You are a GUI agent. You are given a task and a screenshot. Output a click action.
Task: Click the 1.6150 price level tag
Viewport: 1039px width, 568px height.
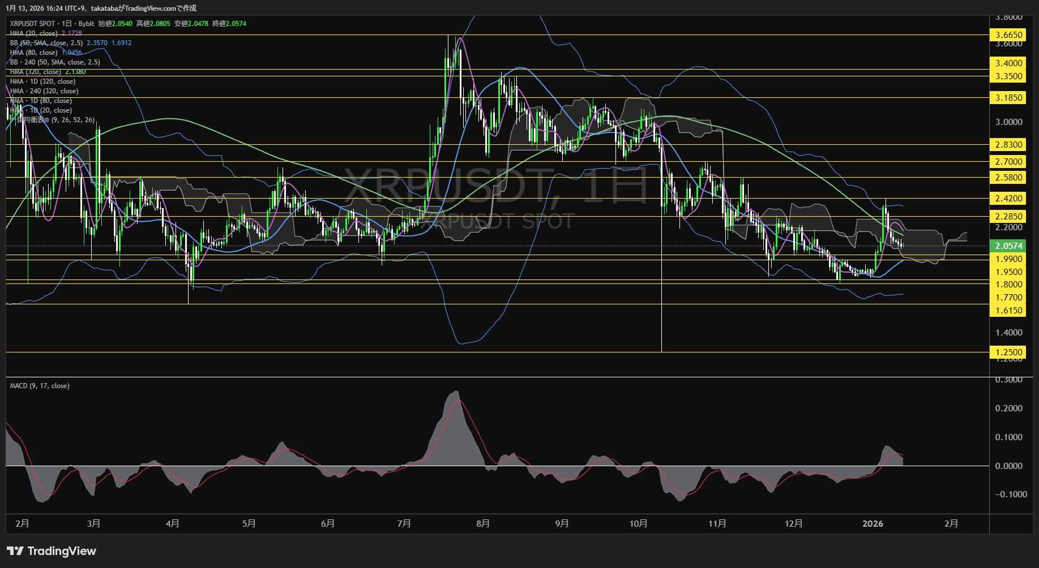click(1008, 310)
